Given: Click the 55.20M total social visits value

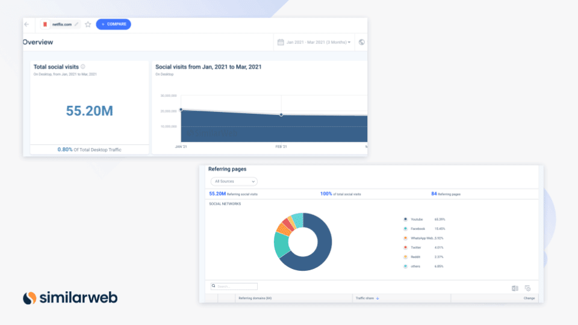Looking at the screenshot, I should coord(90,111).
